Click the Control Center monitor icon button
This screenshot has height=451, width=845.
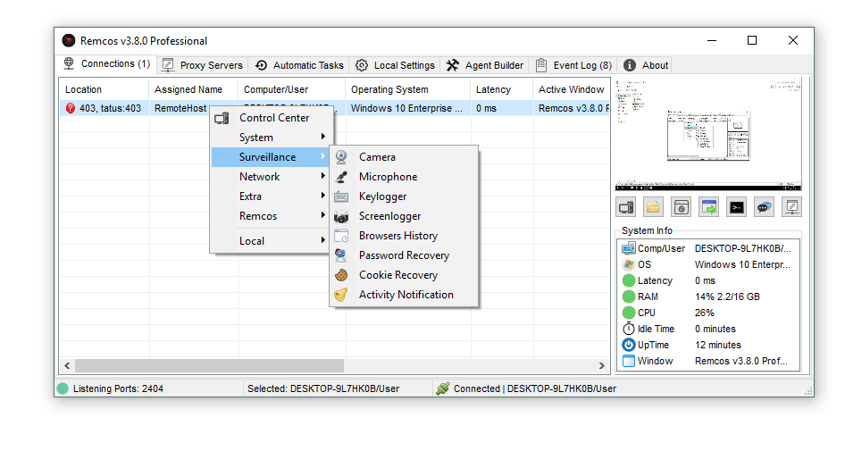click(626, 207)
